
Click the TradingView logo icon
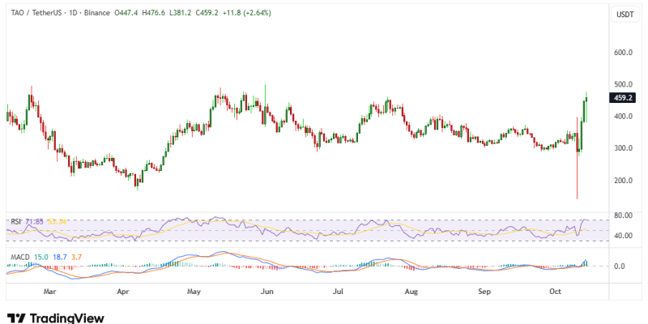15,318
